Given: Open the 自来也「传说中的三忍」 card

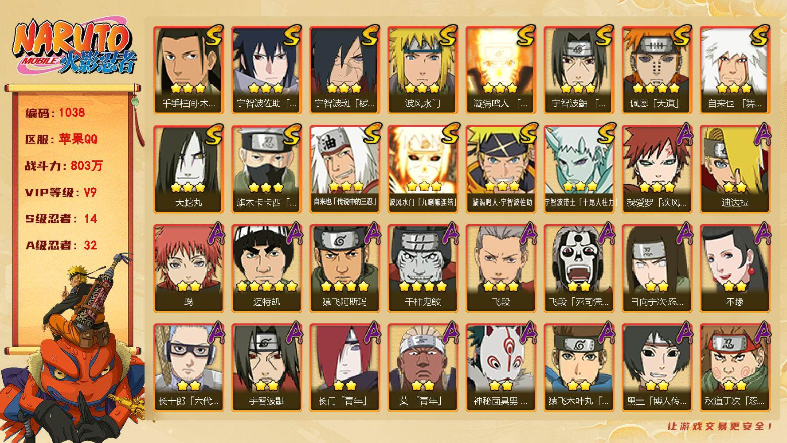Looking at the screenshot, I should 345,169.
